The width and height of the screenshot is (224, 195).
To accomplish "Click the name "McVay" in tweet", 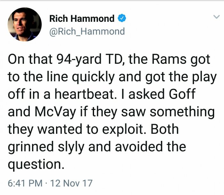I will (55, 112).
